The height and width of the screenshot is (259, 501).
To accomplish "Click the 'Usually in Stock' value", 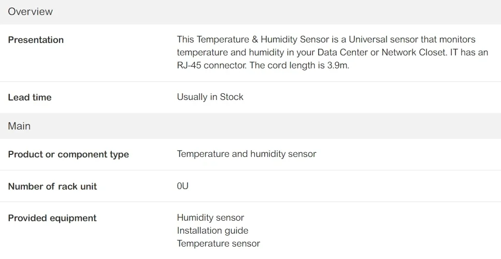I will point(210,97).
